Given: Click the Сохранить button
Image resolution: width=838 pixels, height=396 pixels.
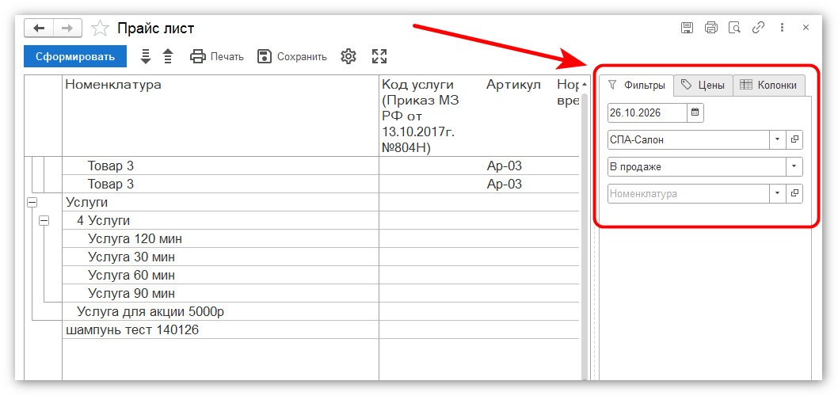Looking at the screenshot, I should 291,57.
